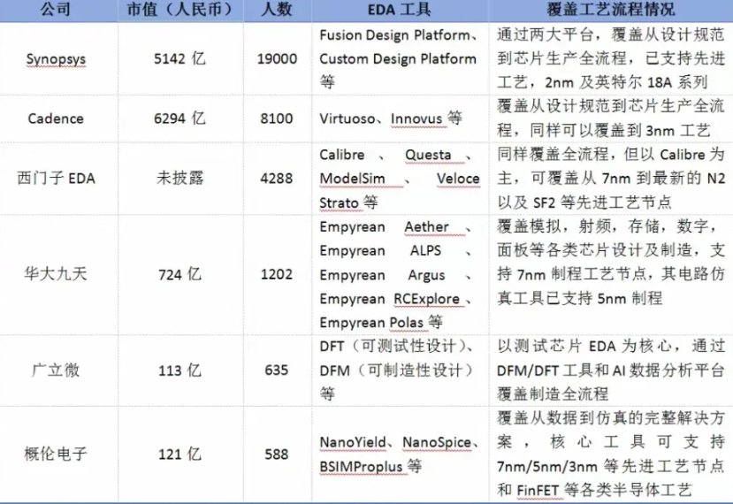Click the Virtuoso、Innovus 等 tools cell
The image size is (733, 504).
(400, 118)
